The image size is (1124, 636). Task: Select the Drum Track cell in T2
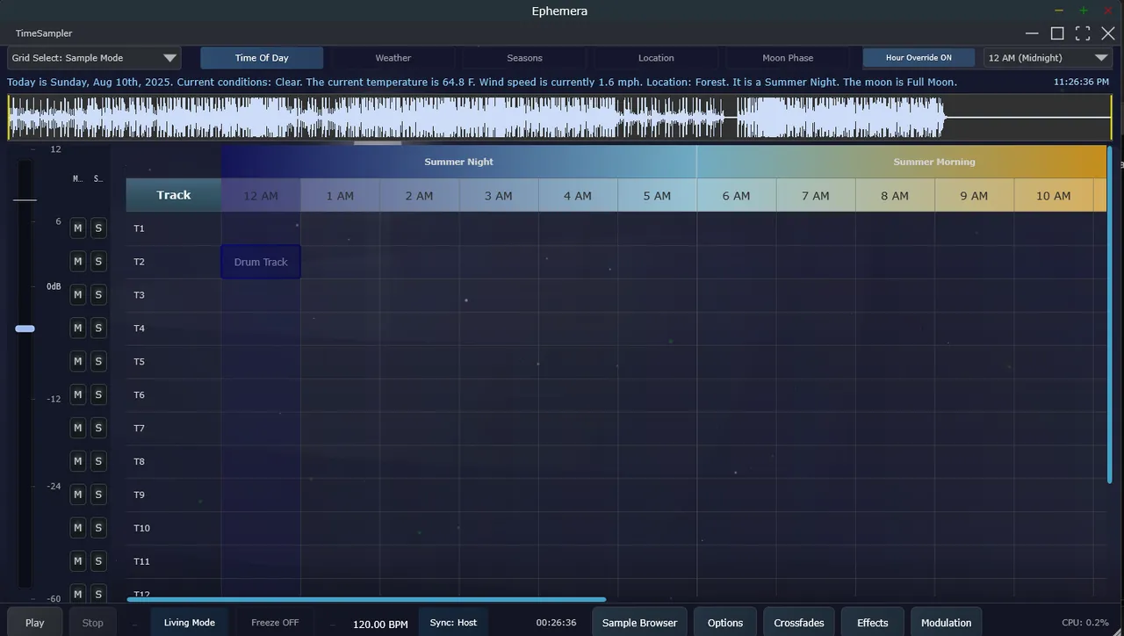(261, 262)
